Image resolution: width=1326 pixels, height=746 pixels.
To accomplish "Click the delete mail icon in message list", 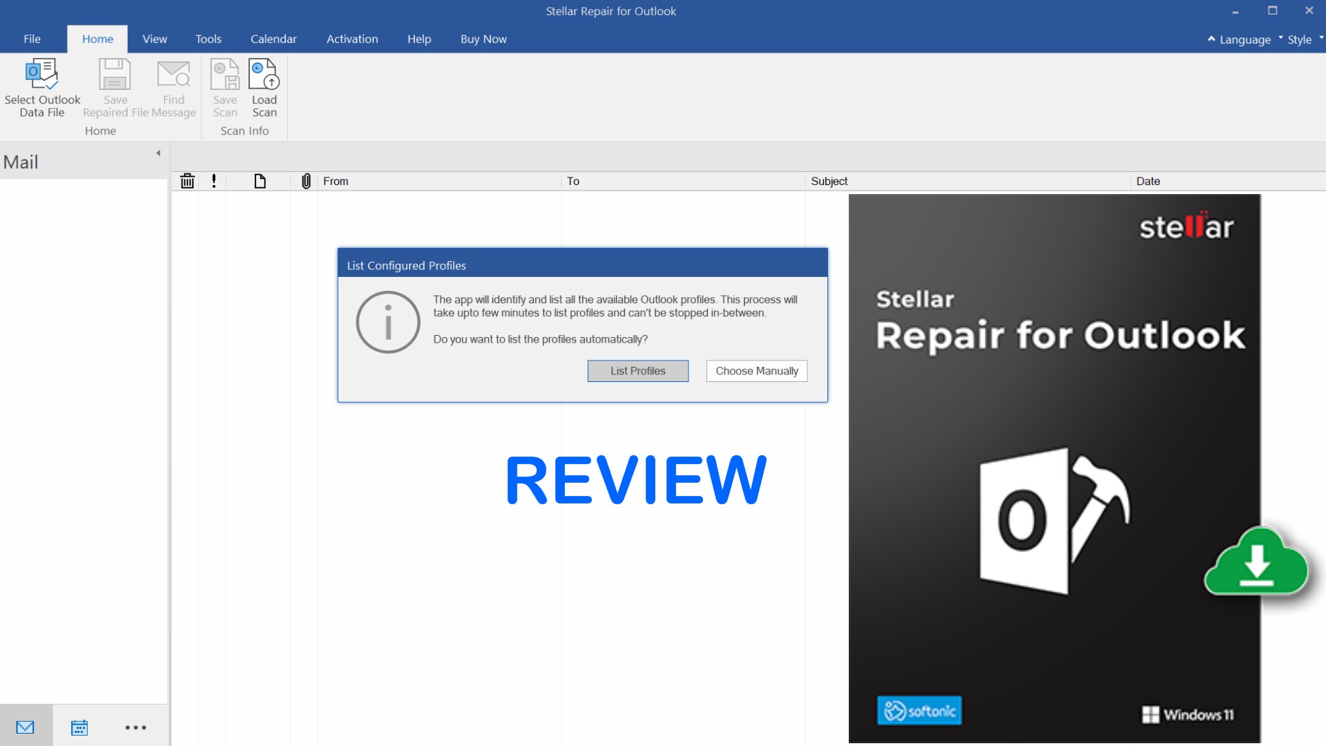I will pos(188,180).
